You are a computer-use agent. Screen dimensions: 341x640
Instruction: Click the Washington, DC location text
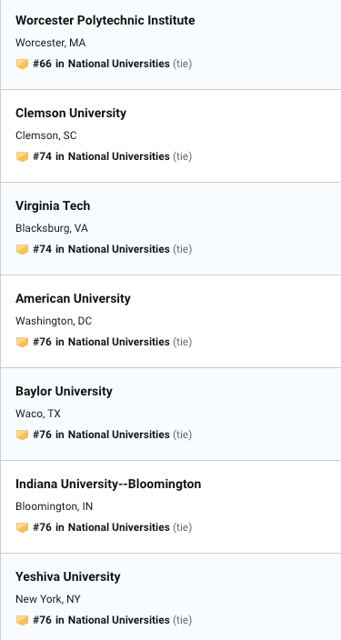click(54, 321)
